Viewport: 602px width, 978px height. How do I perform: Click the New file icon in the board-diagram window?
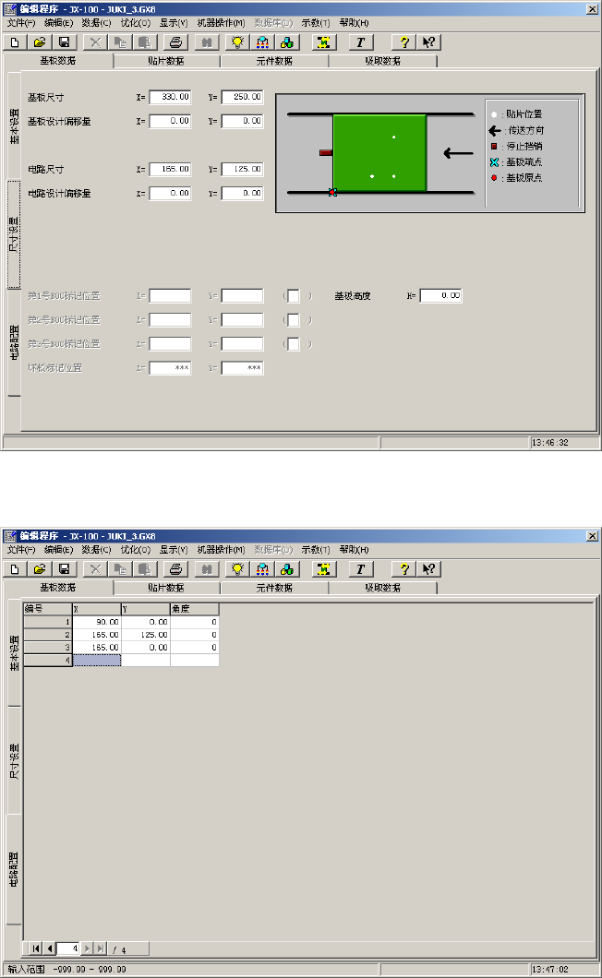[15, 42]
